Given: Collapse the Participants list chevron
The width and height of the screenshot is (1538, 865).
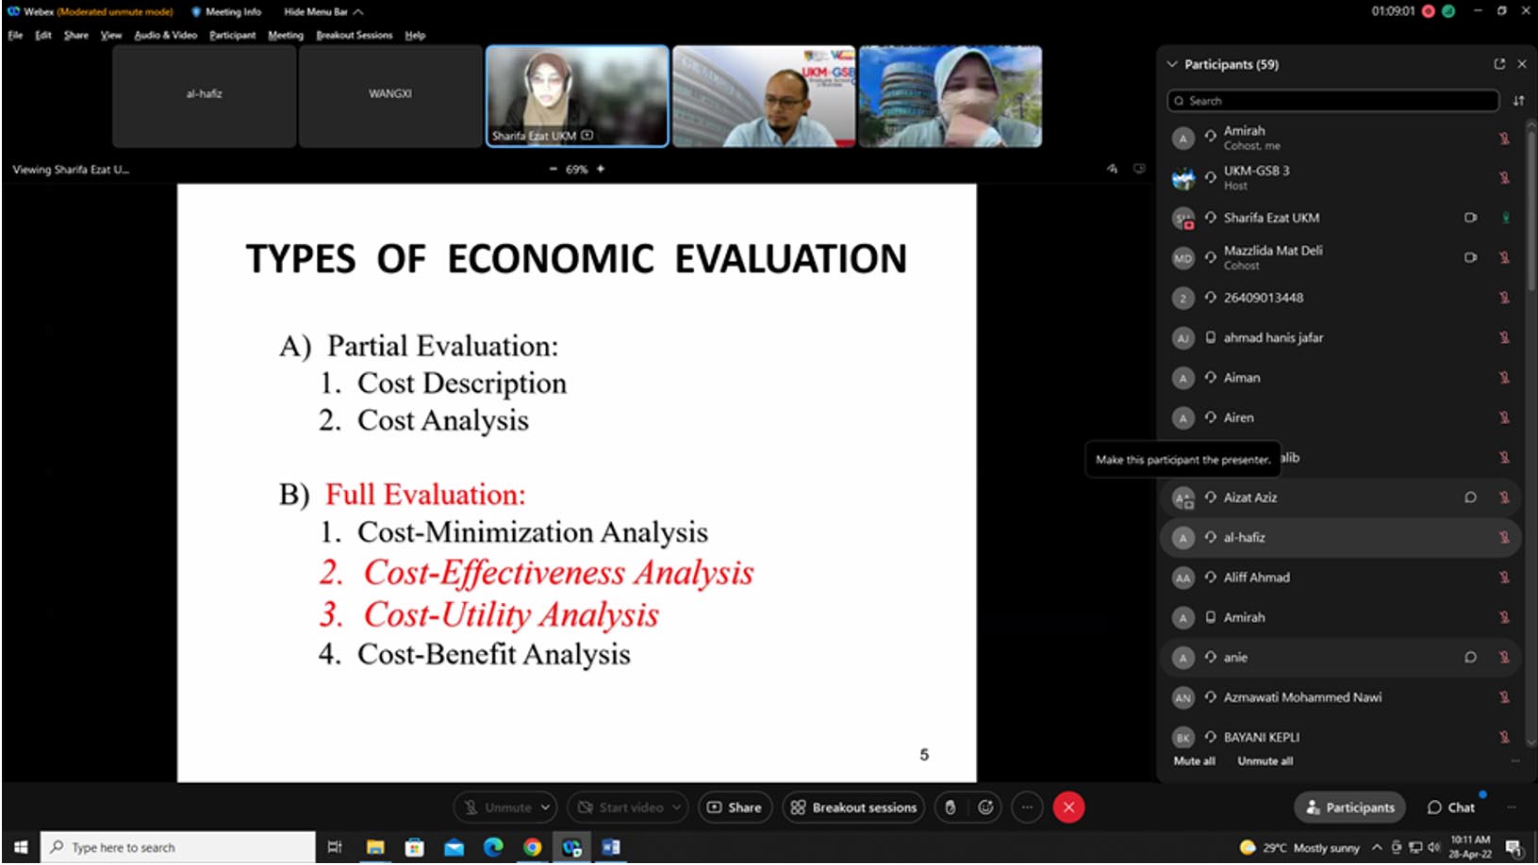Looking at the screenshot, I should 1172,64.
